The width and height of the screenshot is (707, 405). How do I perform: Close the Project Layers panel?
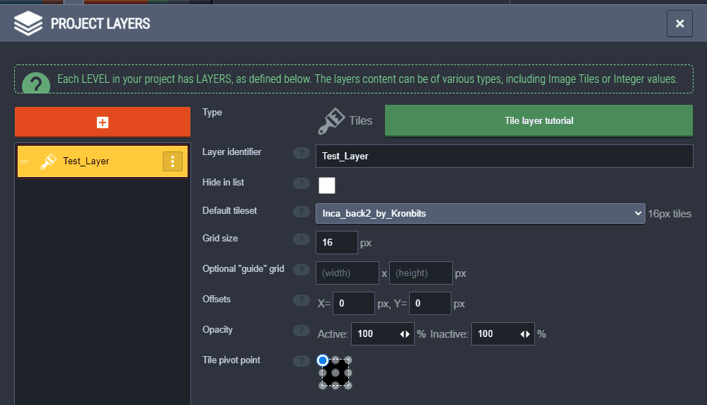pyautogui.click(x=679, y=24)
